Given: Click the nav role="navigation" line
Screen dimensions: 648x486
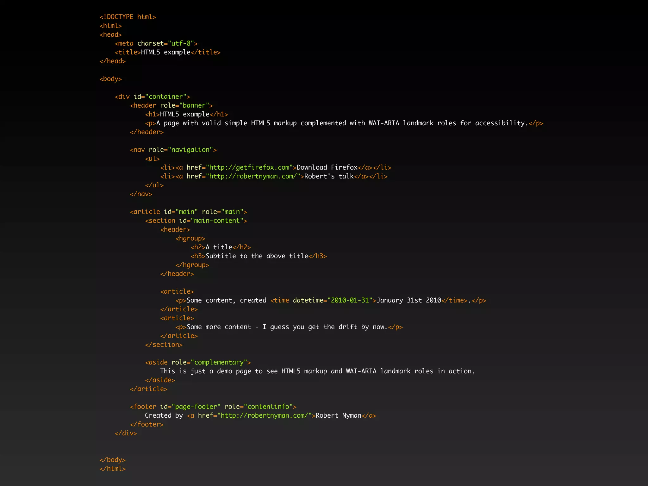Looking at the screenshot, I should point(173,150).
